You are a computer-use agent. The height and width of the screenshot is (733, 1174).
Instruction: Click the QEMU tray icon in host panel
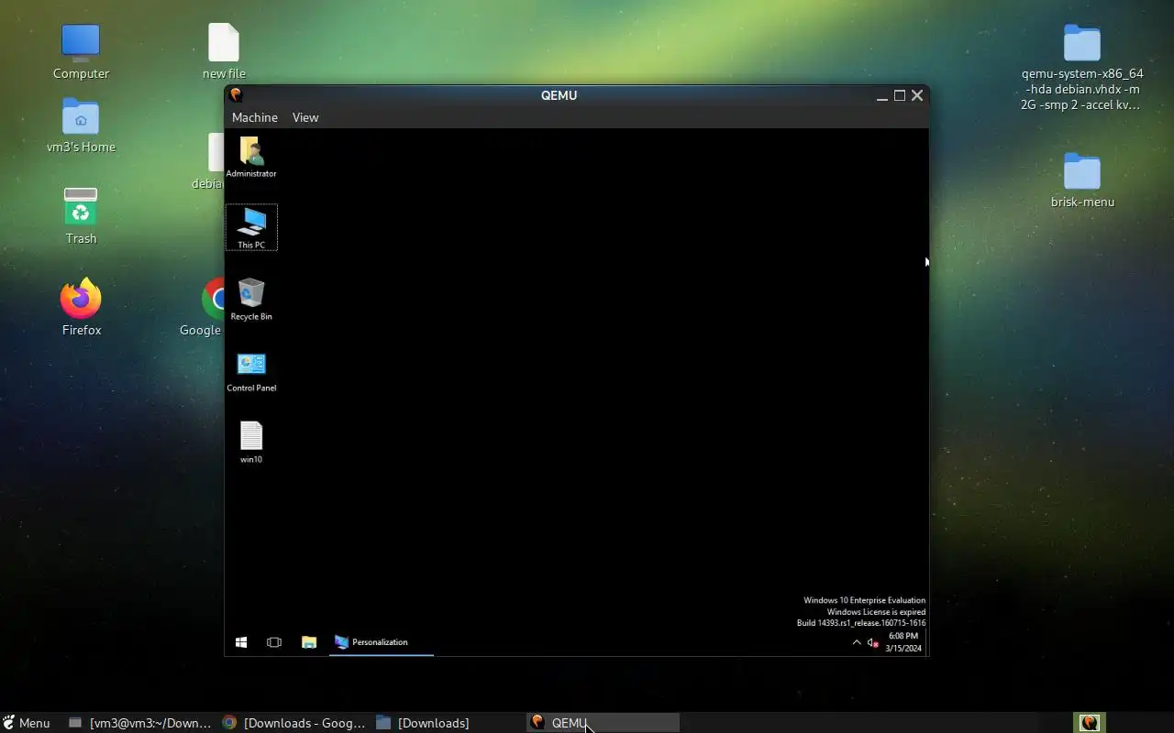[x=1090, y=723]
